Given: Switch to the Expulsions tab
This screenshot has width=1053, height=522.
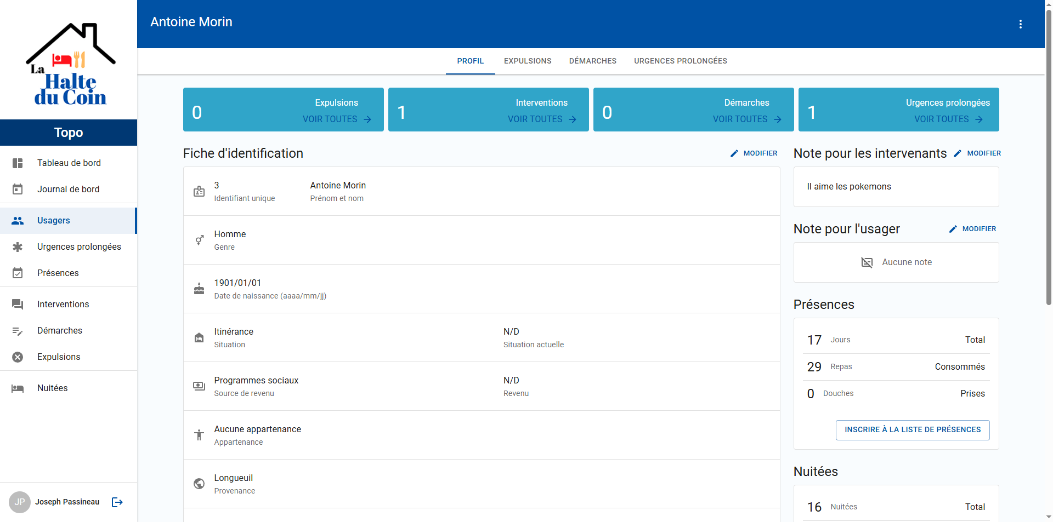Looking at the screenshot, I should point(528,61).
